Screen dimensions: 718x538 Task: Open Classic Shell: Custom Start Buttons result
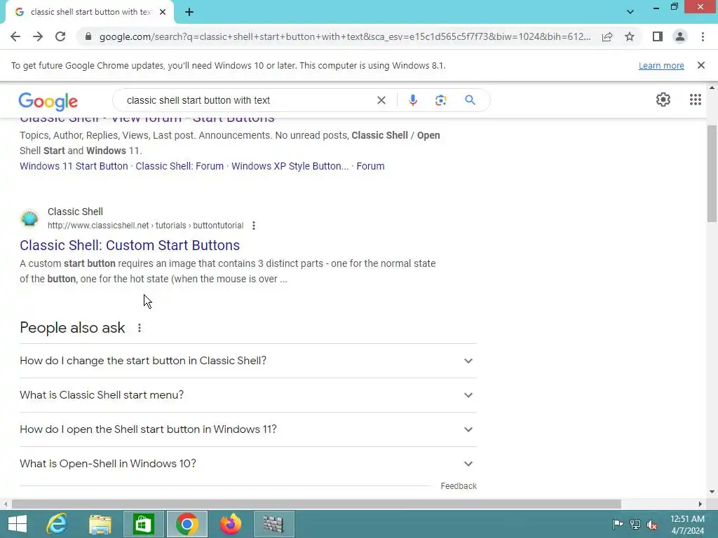130,245
